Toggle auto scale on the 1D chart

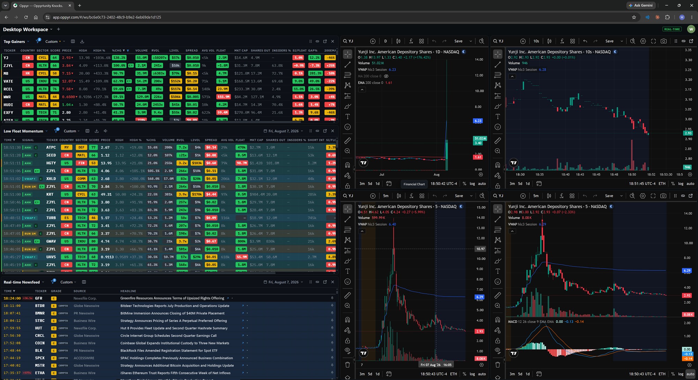[482, 184]
